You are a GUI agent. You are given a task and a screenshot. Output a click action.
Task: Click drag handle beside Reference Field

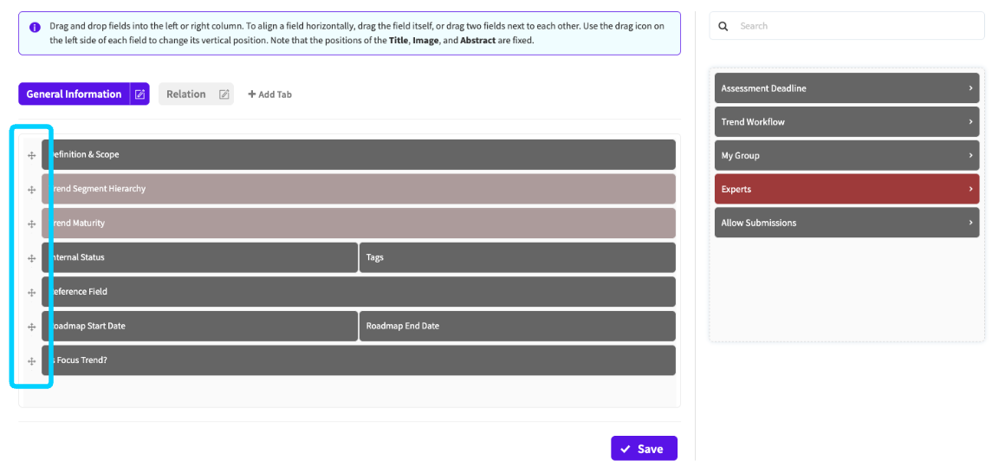(32, 292)
